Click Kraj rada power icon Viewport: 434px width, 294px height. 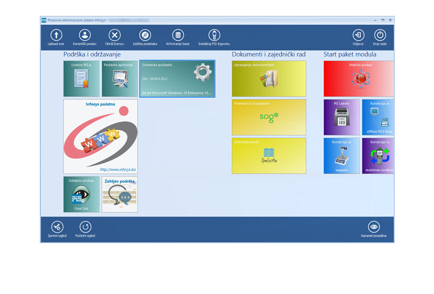click(x=380, y=35)
